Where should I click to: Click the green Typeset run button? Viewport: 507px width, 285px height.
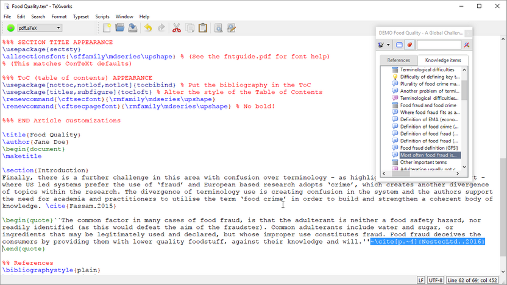click(11, 28)
